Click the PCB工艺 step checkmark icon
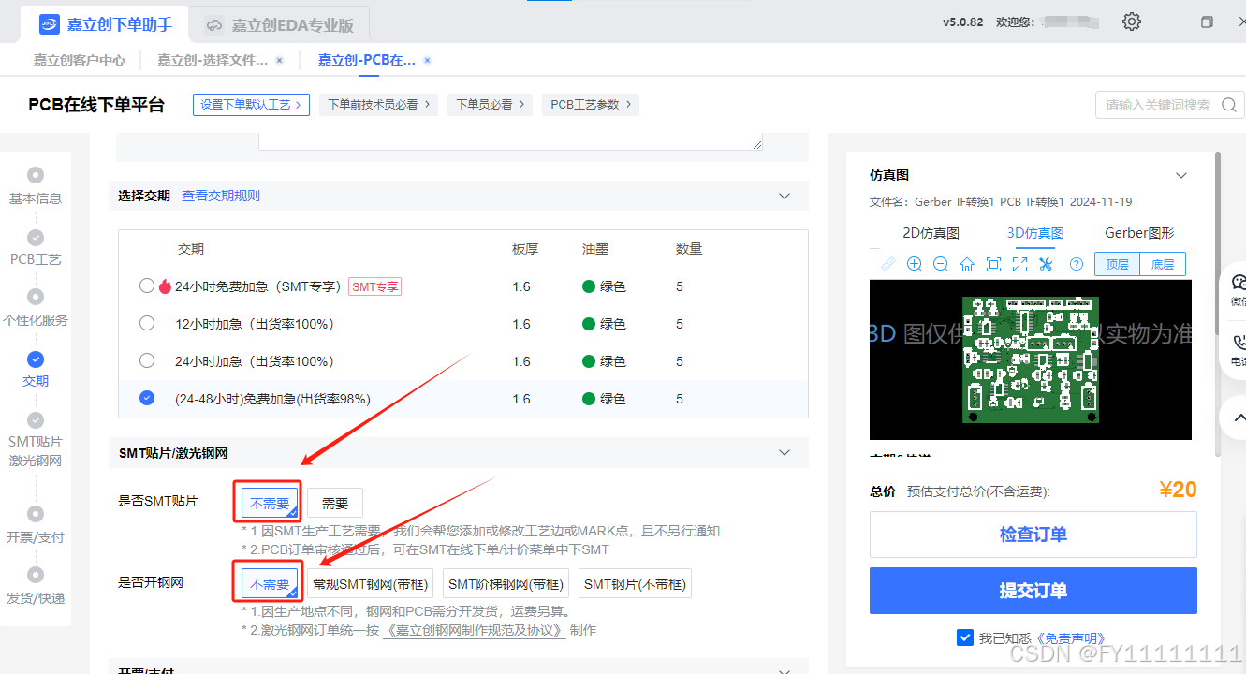Viewport: 1246px width, 674px height. tap(36, 237)
